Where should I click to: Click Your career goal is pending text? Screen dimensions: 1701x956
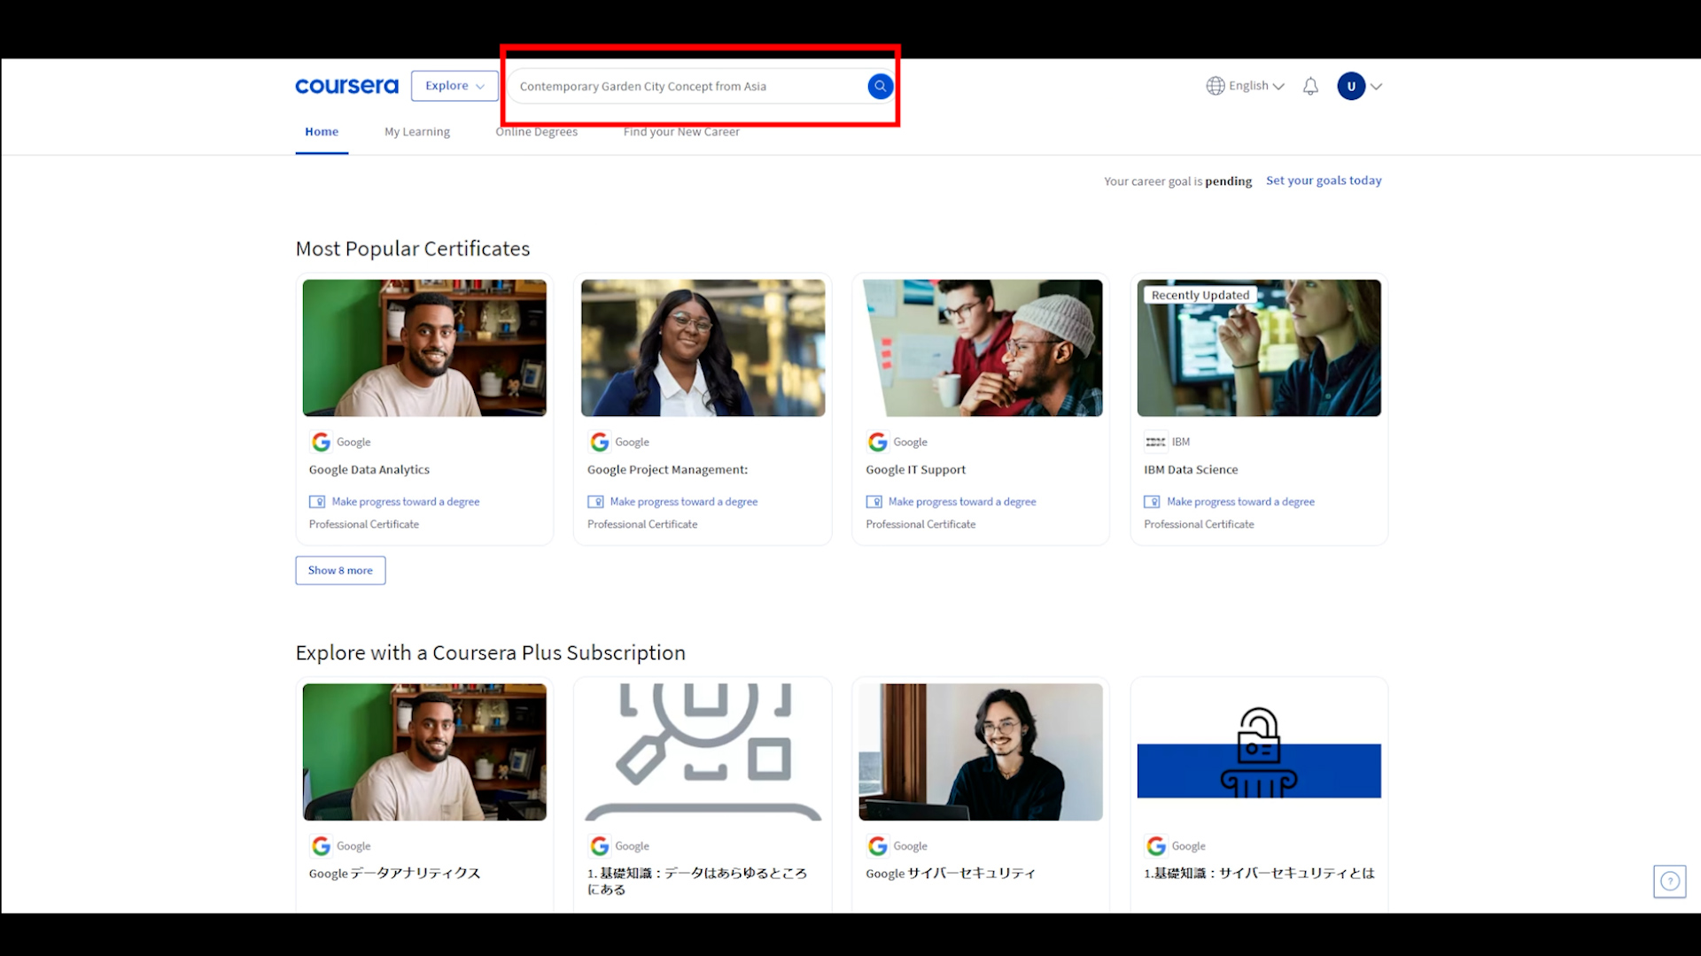[x=1177, y=181]
